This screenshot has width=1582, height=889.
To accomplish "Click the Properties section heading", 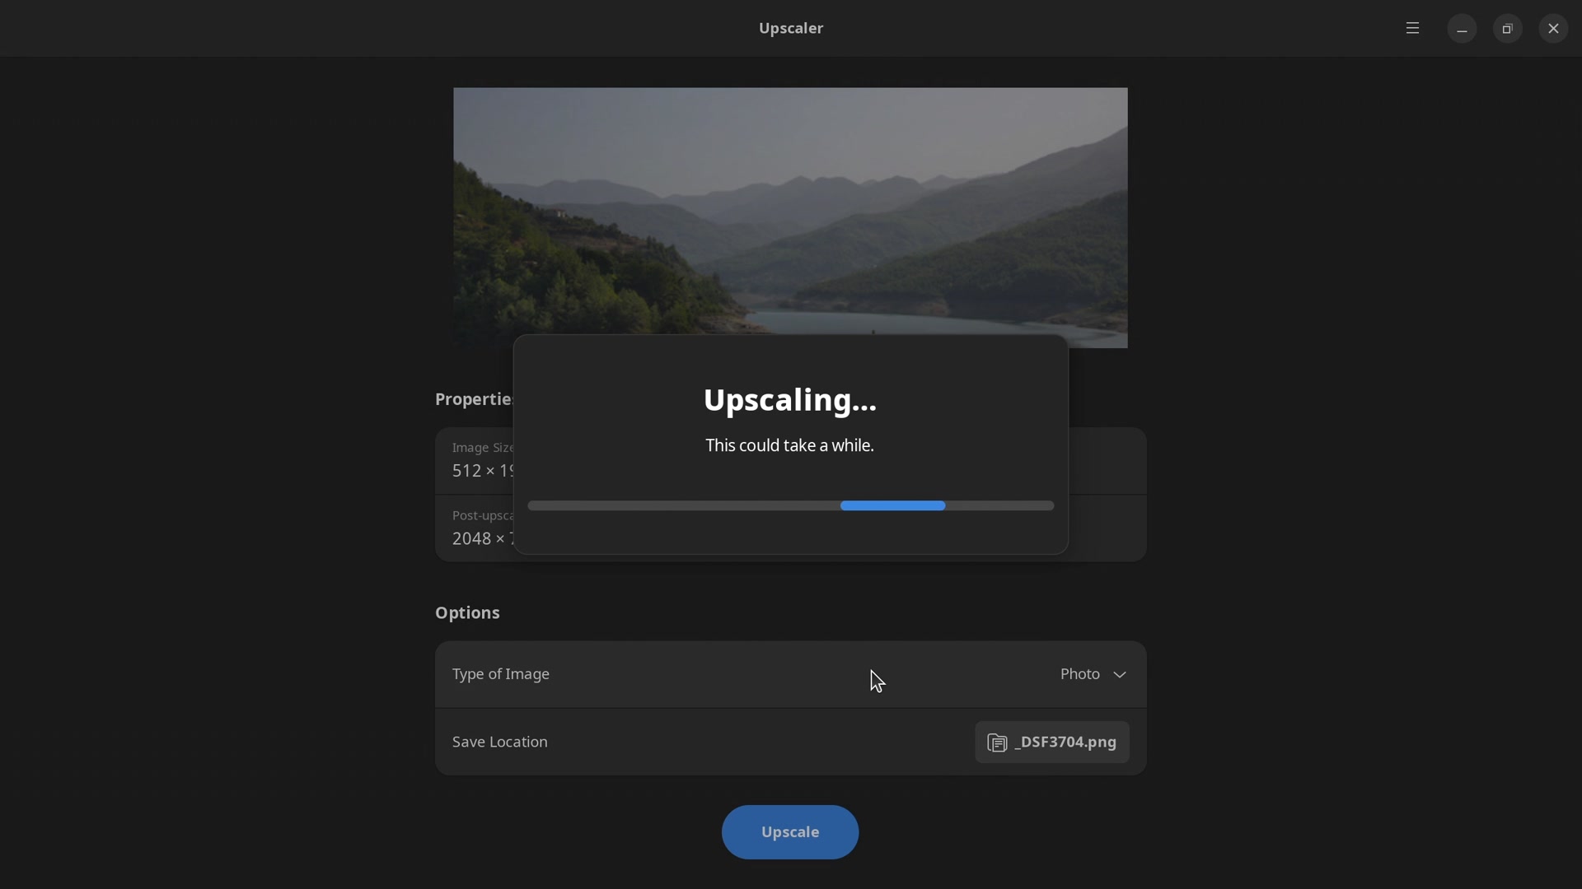I will [x=475, y=399].
